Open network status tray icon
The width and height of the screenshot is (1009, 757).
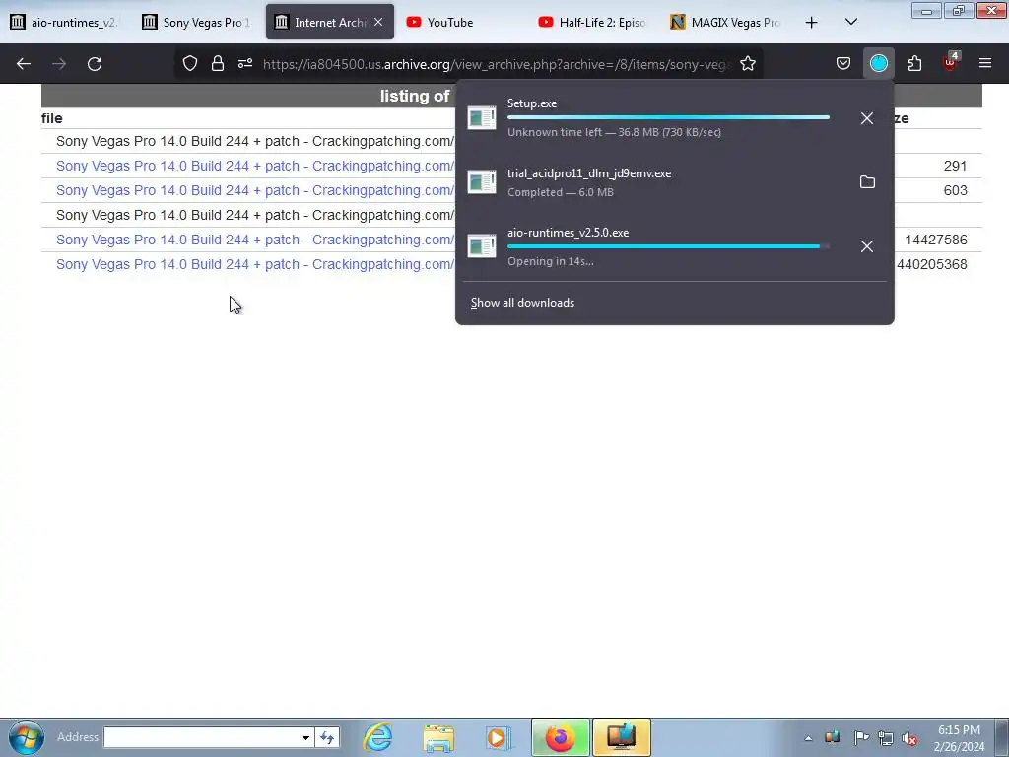point(886,738)
